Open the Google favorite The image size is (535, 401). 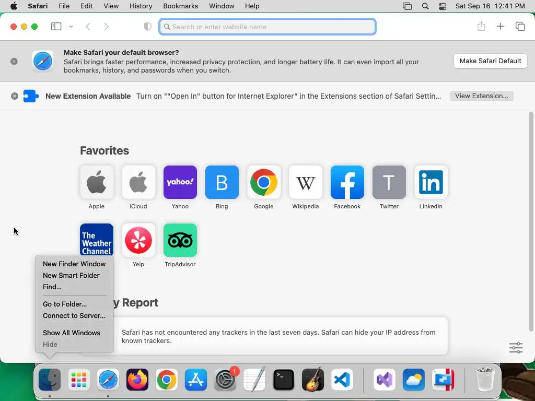(x=264, y=182)
